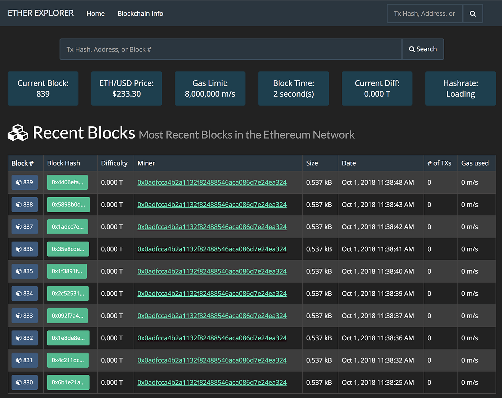Screen dimensions: 502x398
Task: Click the date Oct 1, 2018 11:38:25 AM
Action: [378, 383]
